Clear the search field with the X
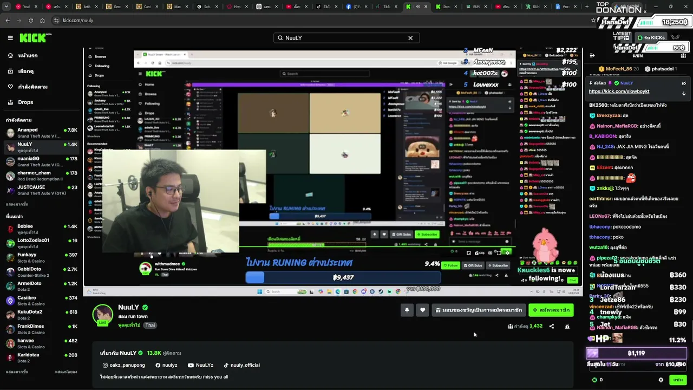The height and width of the screenshot is (390, 693). (x=410, y=38)
